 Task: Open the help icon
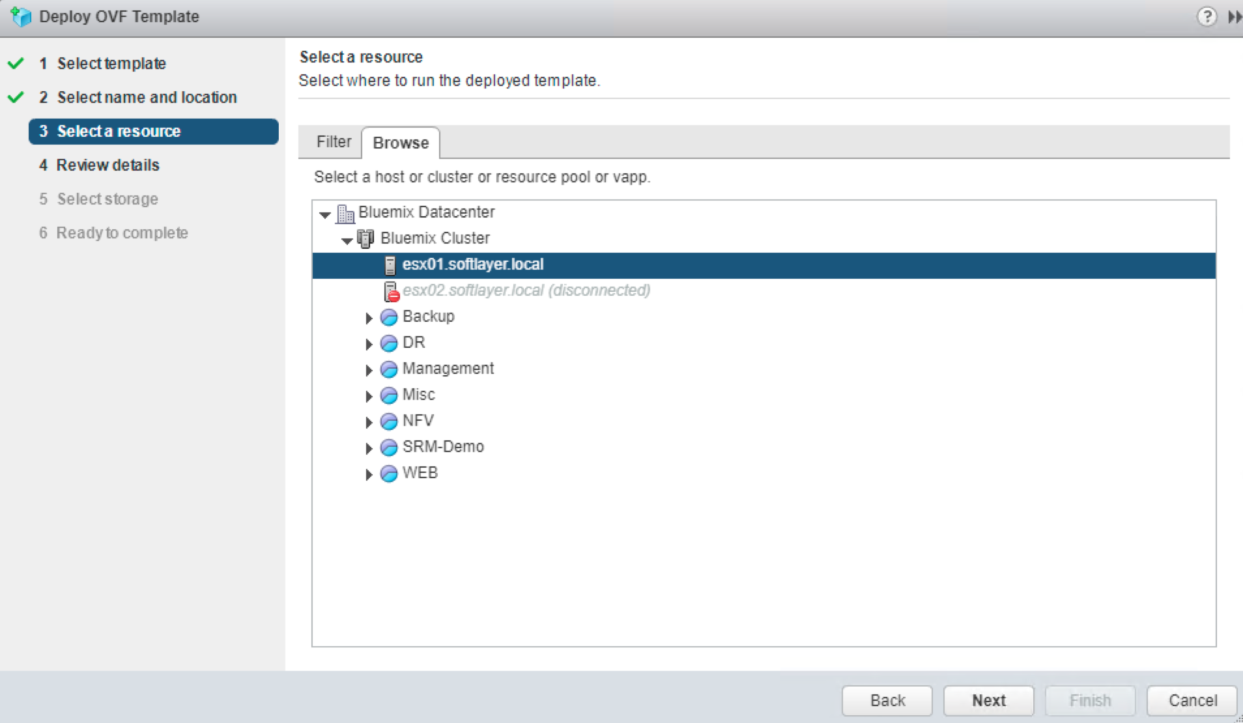(x=1208, y=16)
